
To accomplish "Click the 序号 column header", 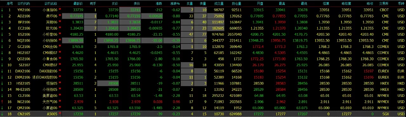I will [x=10, y=3].
